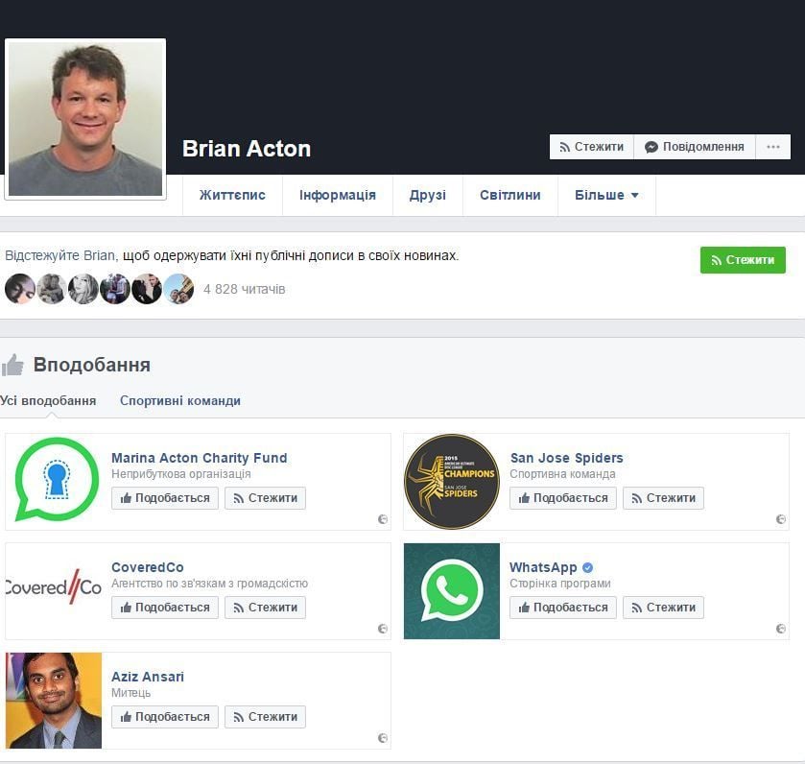Click the globe privacy icon on Aziz Ansari card
This screenshot has height=764, width=805.
coord(383,738)
